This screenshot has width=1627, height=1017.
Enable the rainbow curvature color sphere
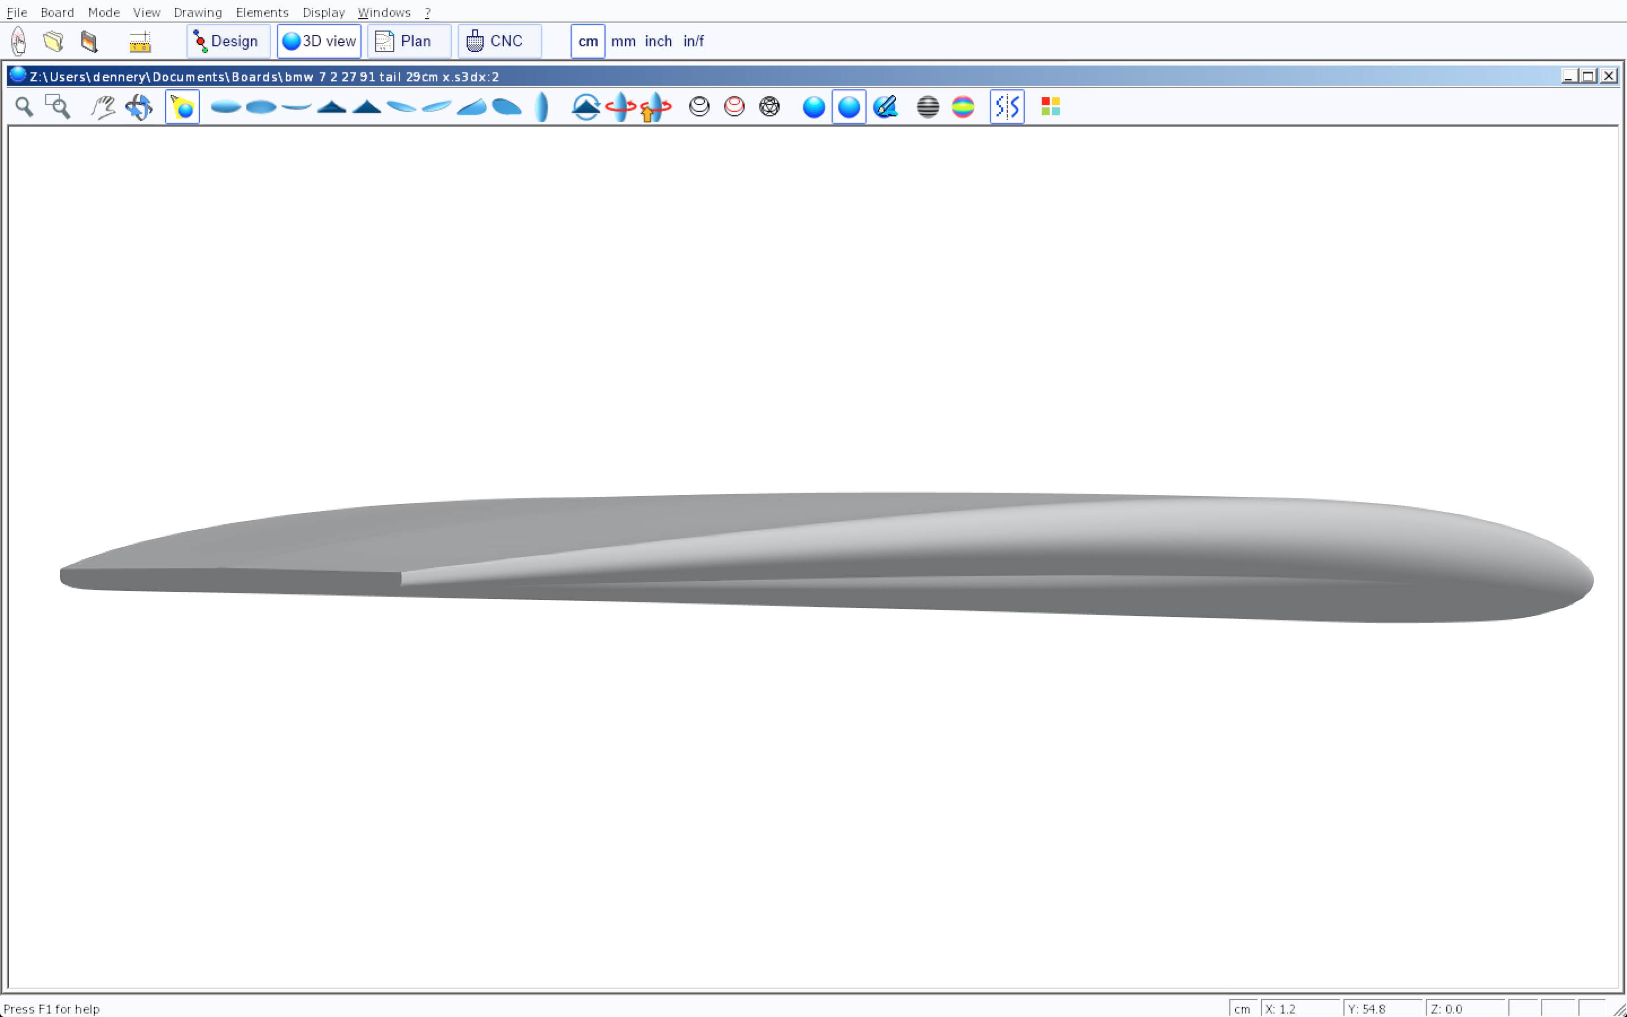pyautogui.click(x=963, y=107)
